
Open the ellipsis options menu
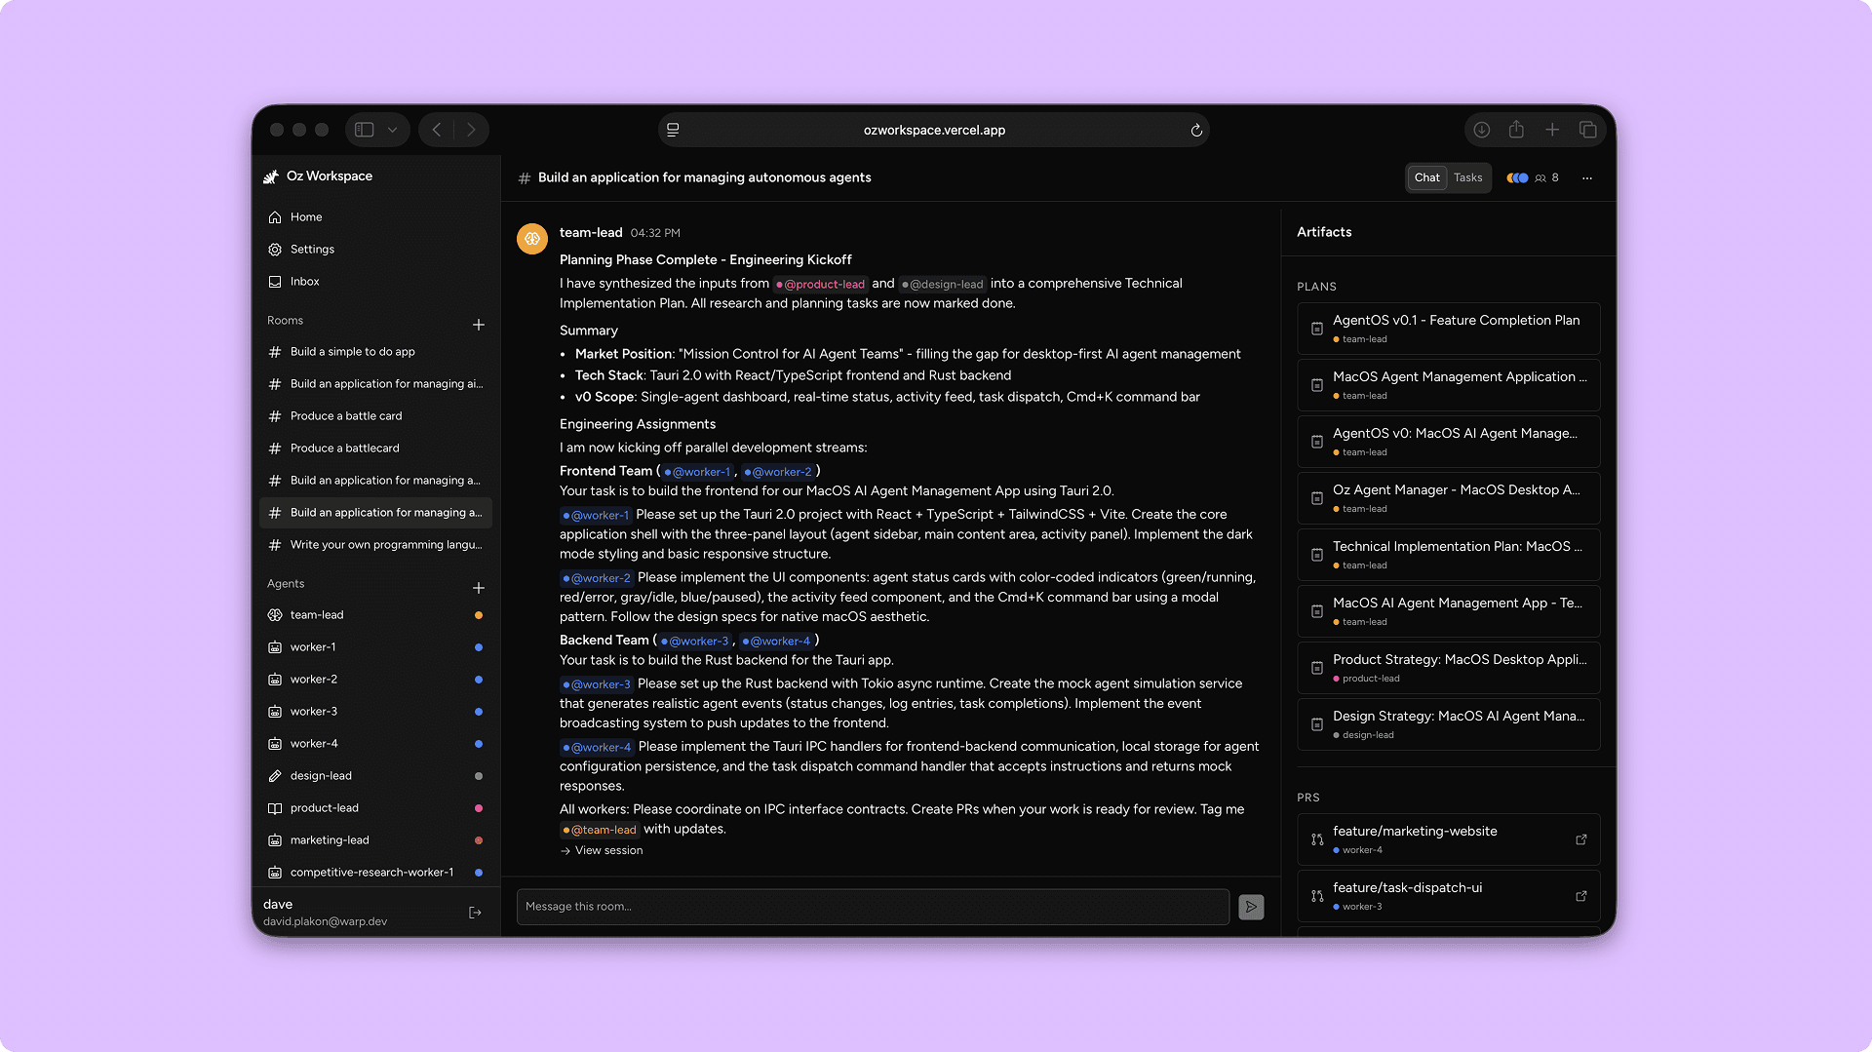coord(1587,177)
